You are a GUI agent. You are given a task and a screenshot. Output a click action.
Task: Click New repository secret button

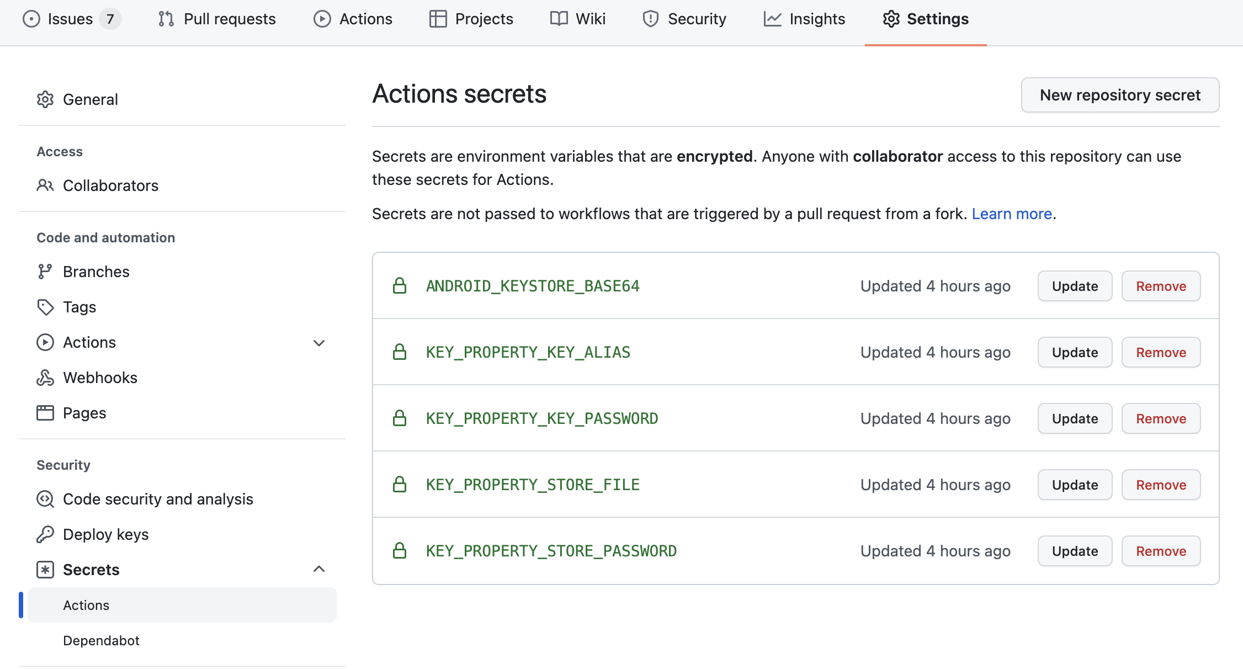(x=1120, y=95)
